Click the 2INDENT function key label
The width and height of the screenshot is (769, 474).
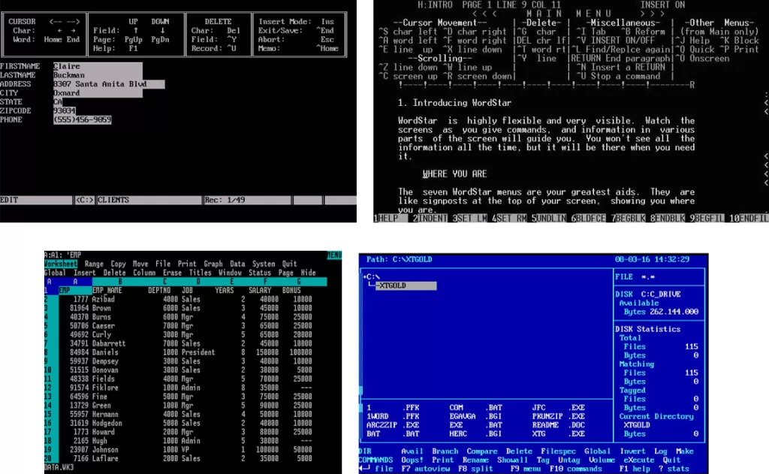[x=430, y=219]
